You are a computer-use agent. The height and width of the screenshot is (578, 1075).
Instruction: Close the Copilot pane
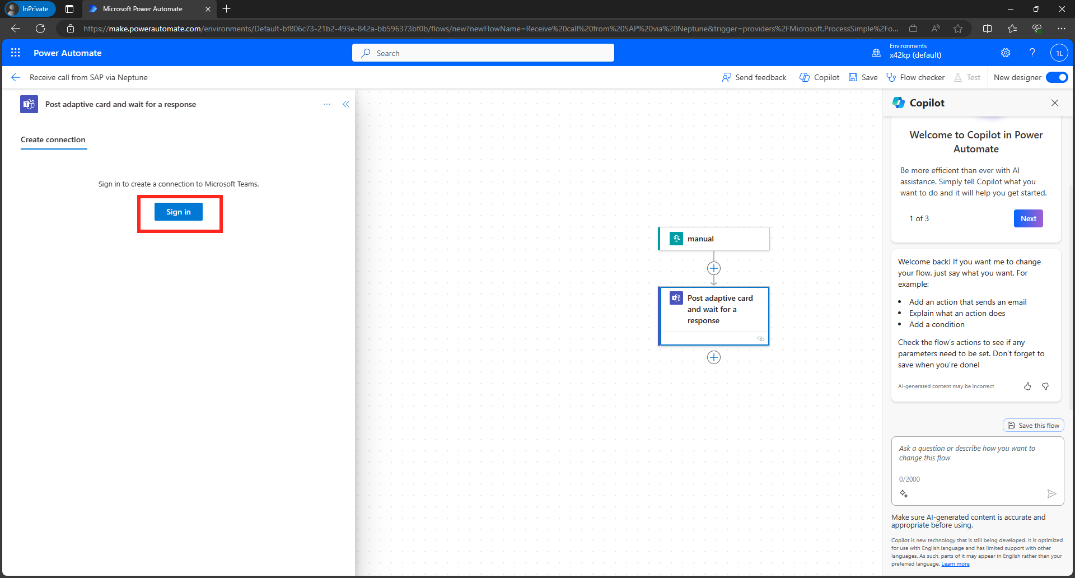click(x=1055, y=102)
